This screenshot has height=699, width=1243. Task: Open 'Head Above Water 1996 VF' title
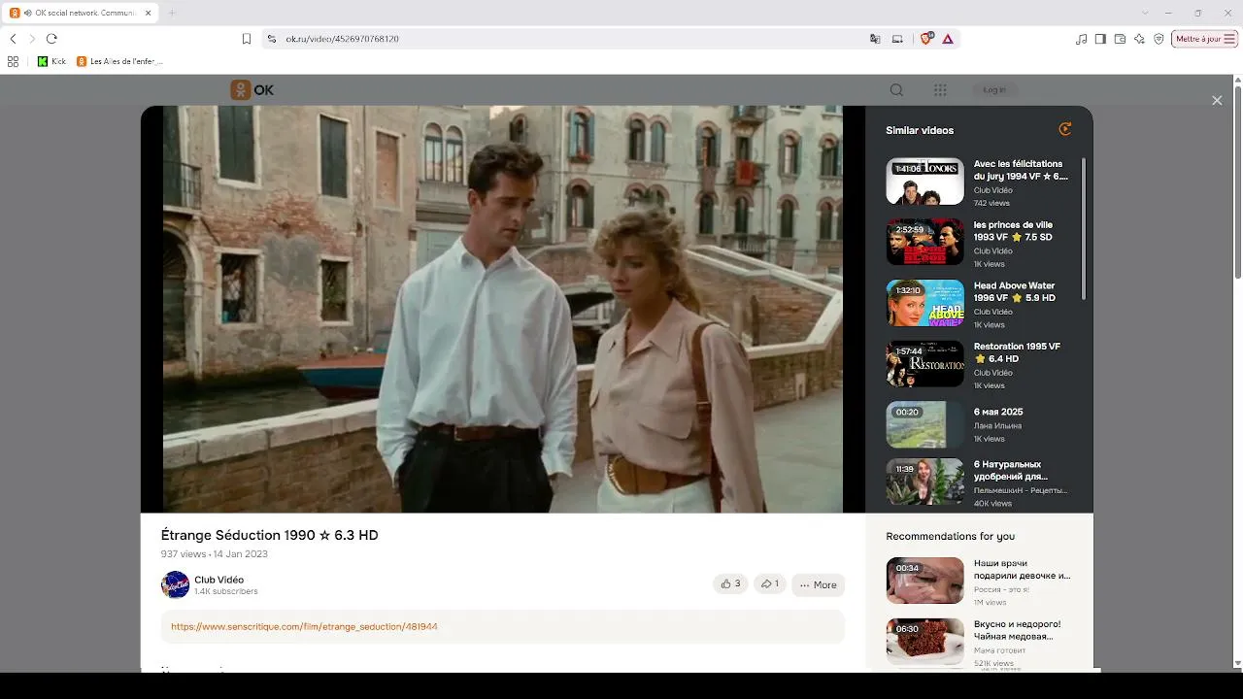[x=1015, y=291]
